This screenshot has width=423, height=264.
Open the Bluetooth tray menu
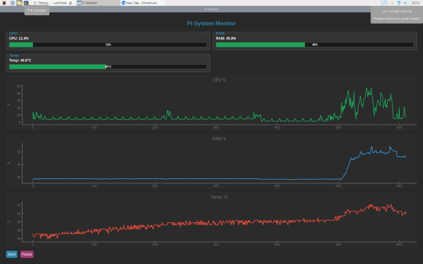391,3
